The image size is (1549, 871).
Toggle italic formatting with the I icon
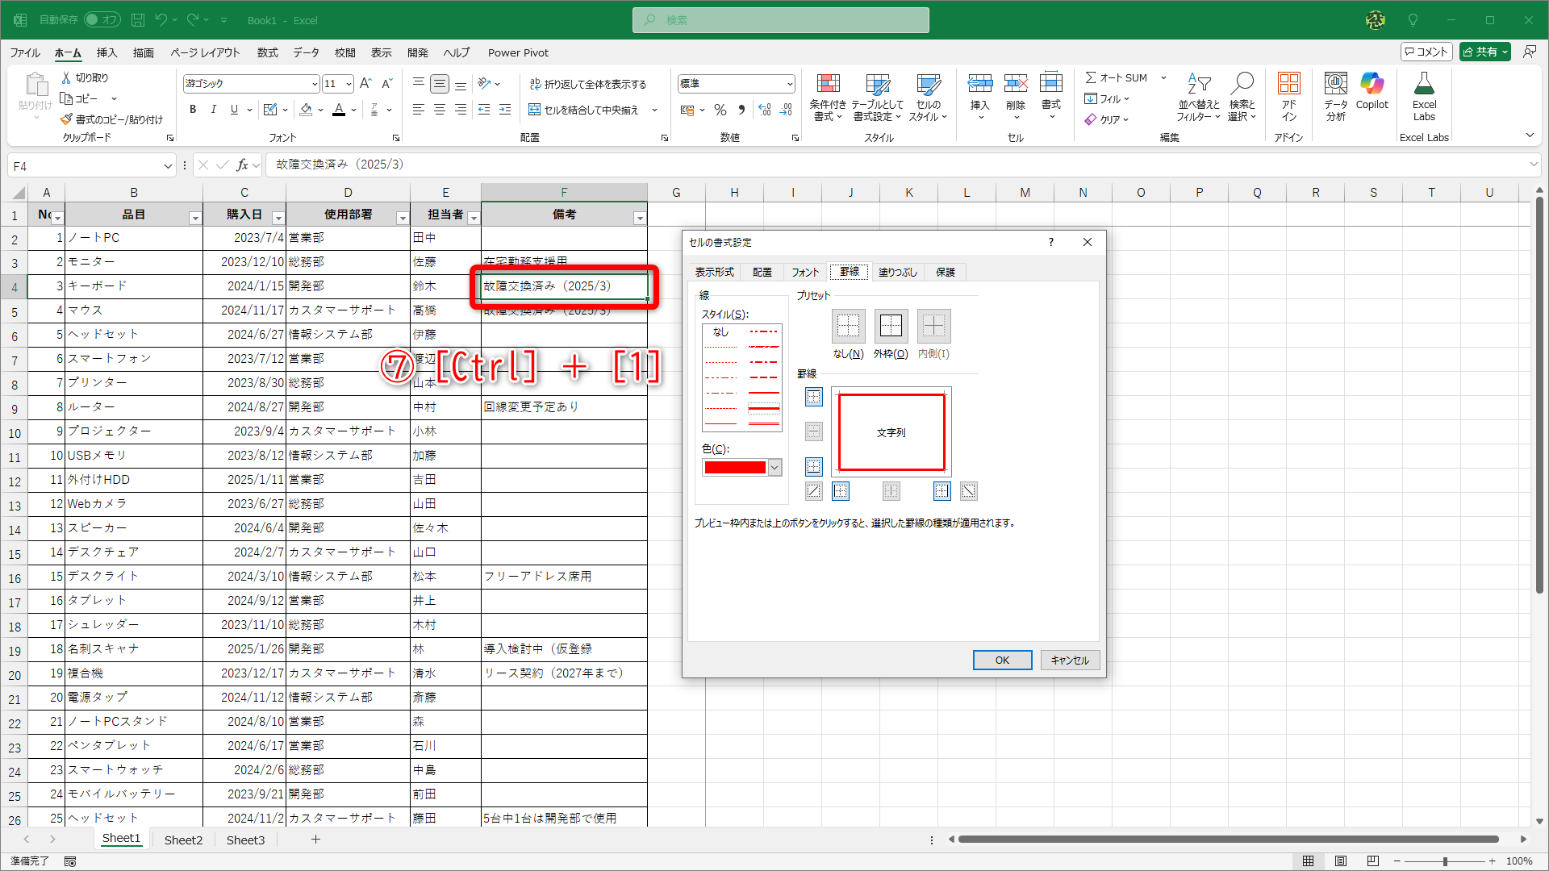(213, 110)
